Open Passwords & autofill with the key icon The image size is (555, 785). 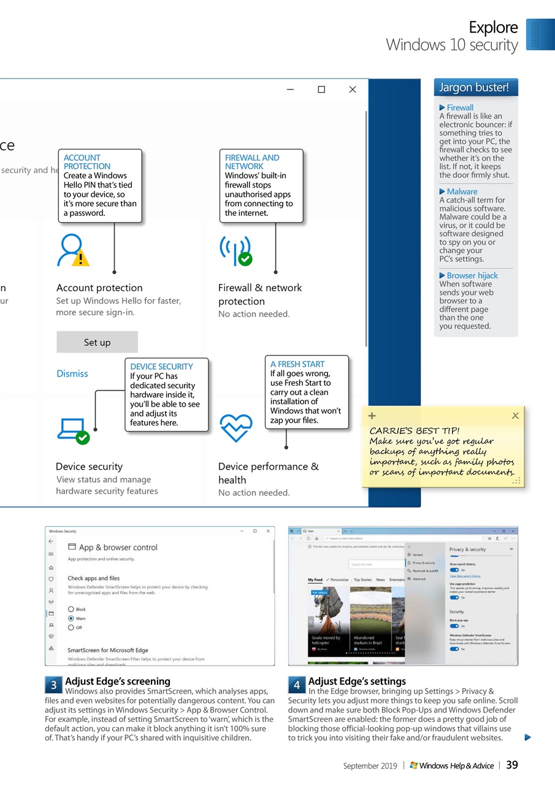pyautogui.click(x=410, y=571)
